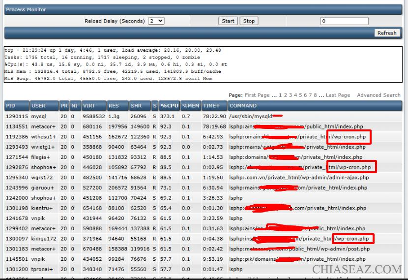This screenshot has height=280, width=408.
Task: Open the Advanced Search link
Action: click(379, 95)
